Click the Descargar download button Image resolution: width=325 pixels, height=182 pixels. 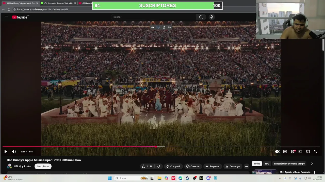click(233, 166)
